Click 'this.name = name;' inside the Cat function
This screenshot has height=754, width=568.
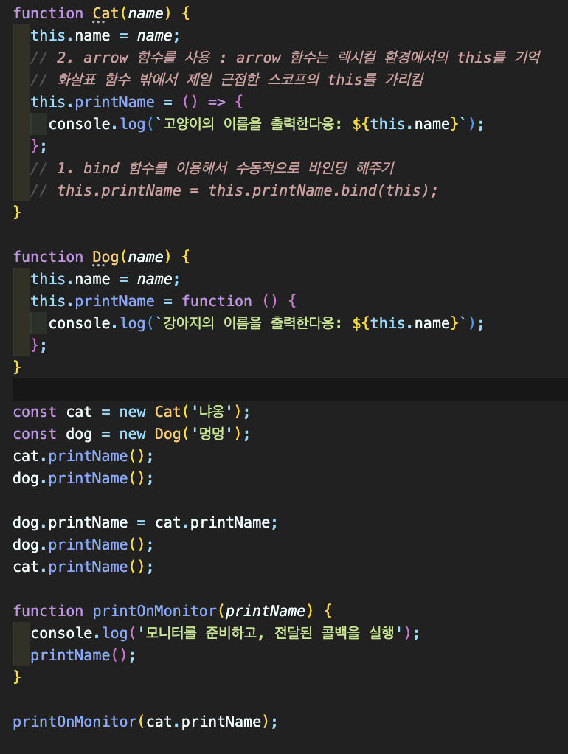coord(105,35)
